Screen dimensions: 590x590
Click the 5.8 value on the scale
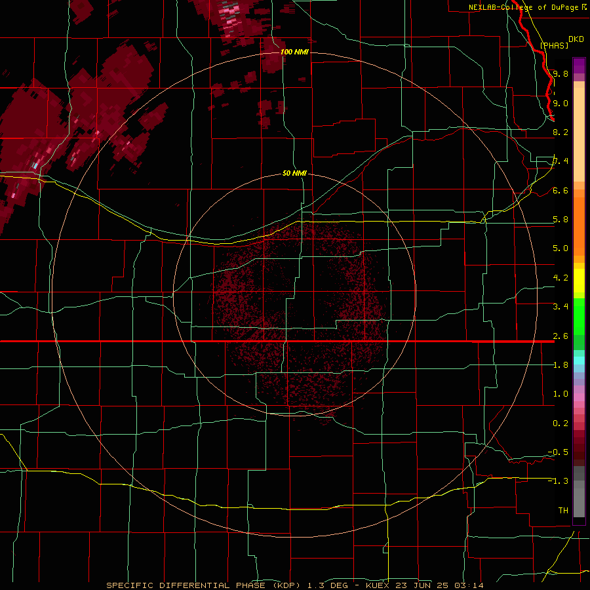560,220
